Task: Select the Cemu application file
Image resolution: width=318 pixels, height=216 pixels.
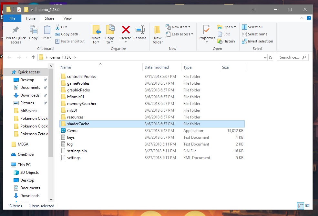Action: tap(152, 131)
